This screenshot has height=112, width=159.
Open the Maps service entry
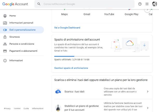[64, 14]
